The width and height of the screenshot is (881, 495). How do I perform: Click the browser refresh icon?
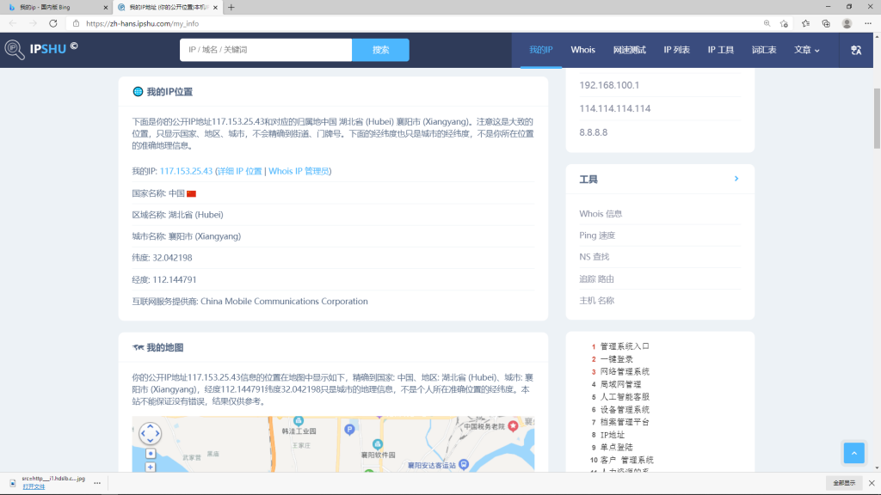click(52, 23)
